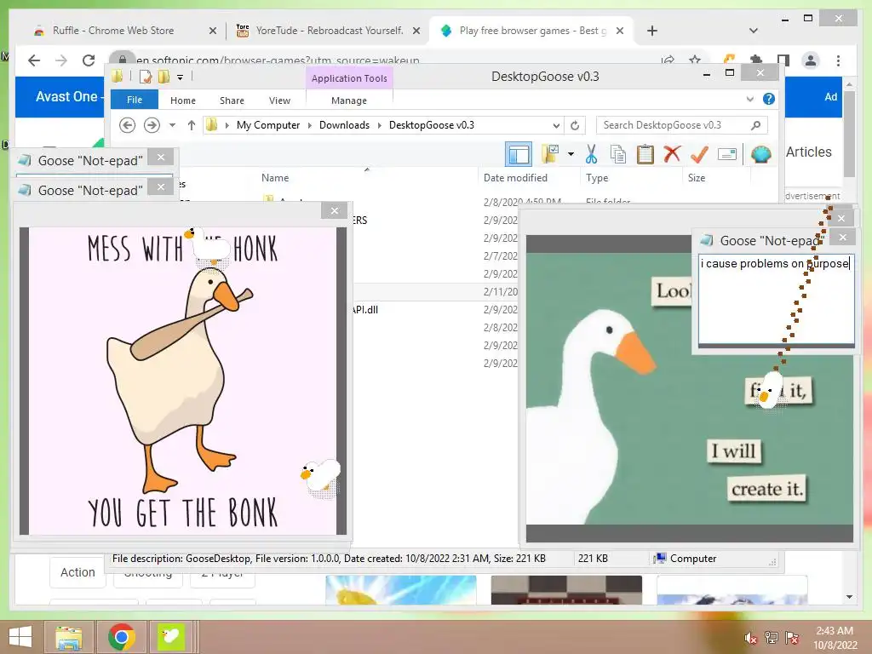Click the Chrome taskbar icon

(x=121, y=637)
